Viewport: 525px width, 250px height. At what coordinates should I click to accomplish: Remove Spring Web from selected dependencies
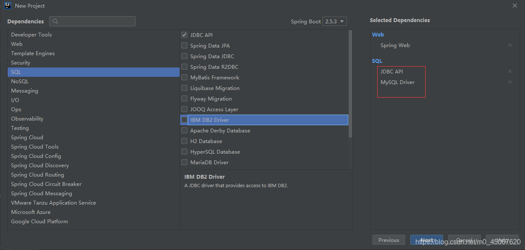510,45
